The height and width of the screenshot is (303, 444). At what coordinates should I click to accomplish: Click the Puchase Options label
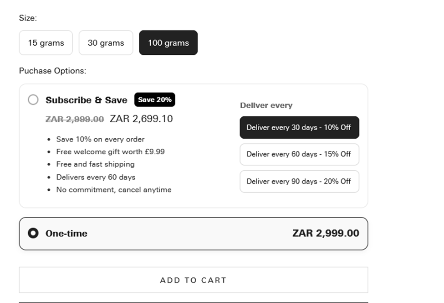click(52, 71)
